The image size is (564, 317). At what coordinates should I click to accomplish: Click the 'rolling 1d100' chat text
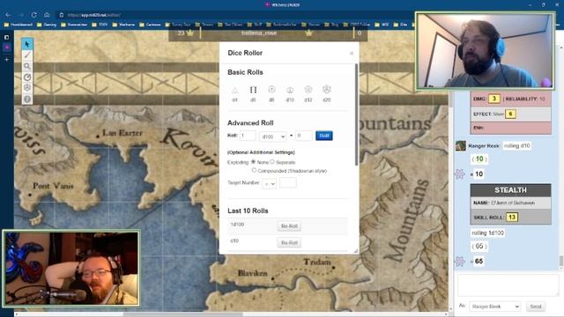pos(487,232)
